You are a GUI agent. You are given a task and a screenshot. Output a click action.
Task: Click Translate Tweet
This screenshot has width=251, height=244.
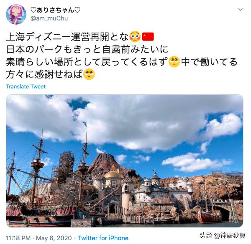(26, 86)
